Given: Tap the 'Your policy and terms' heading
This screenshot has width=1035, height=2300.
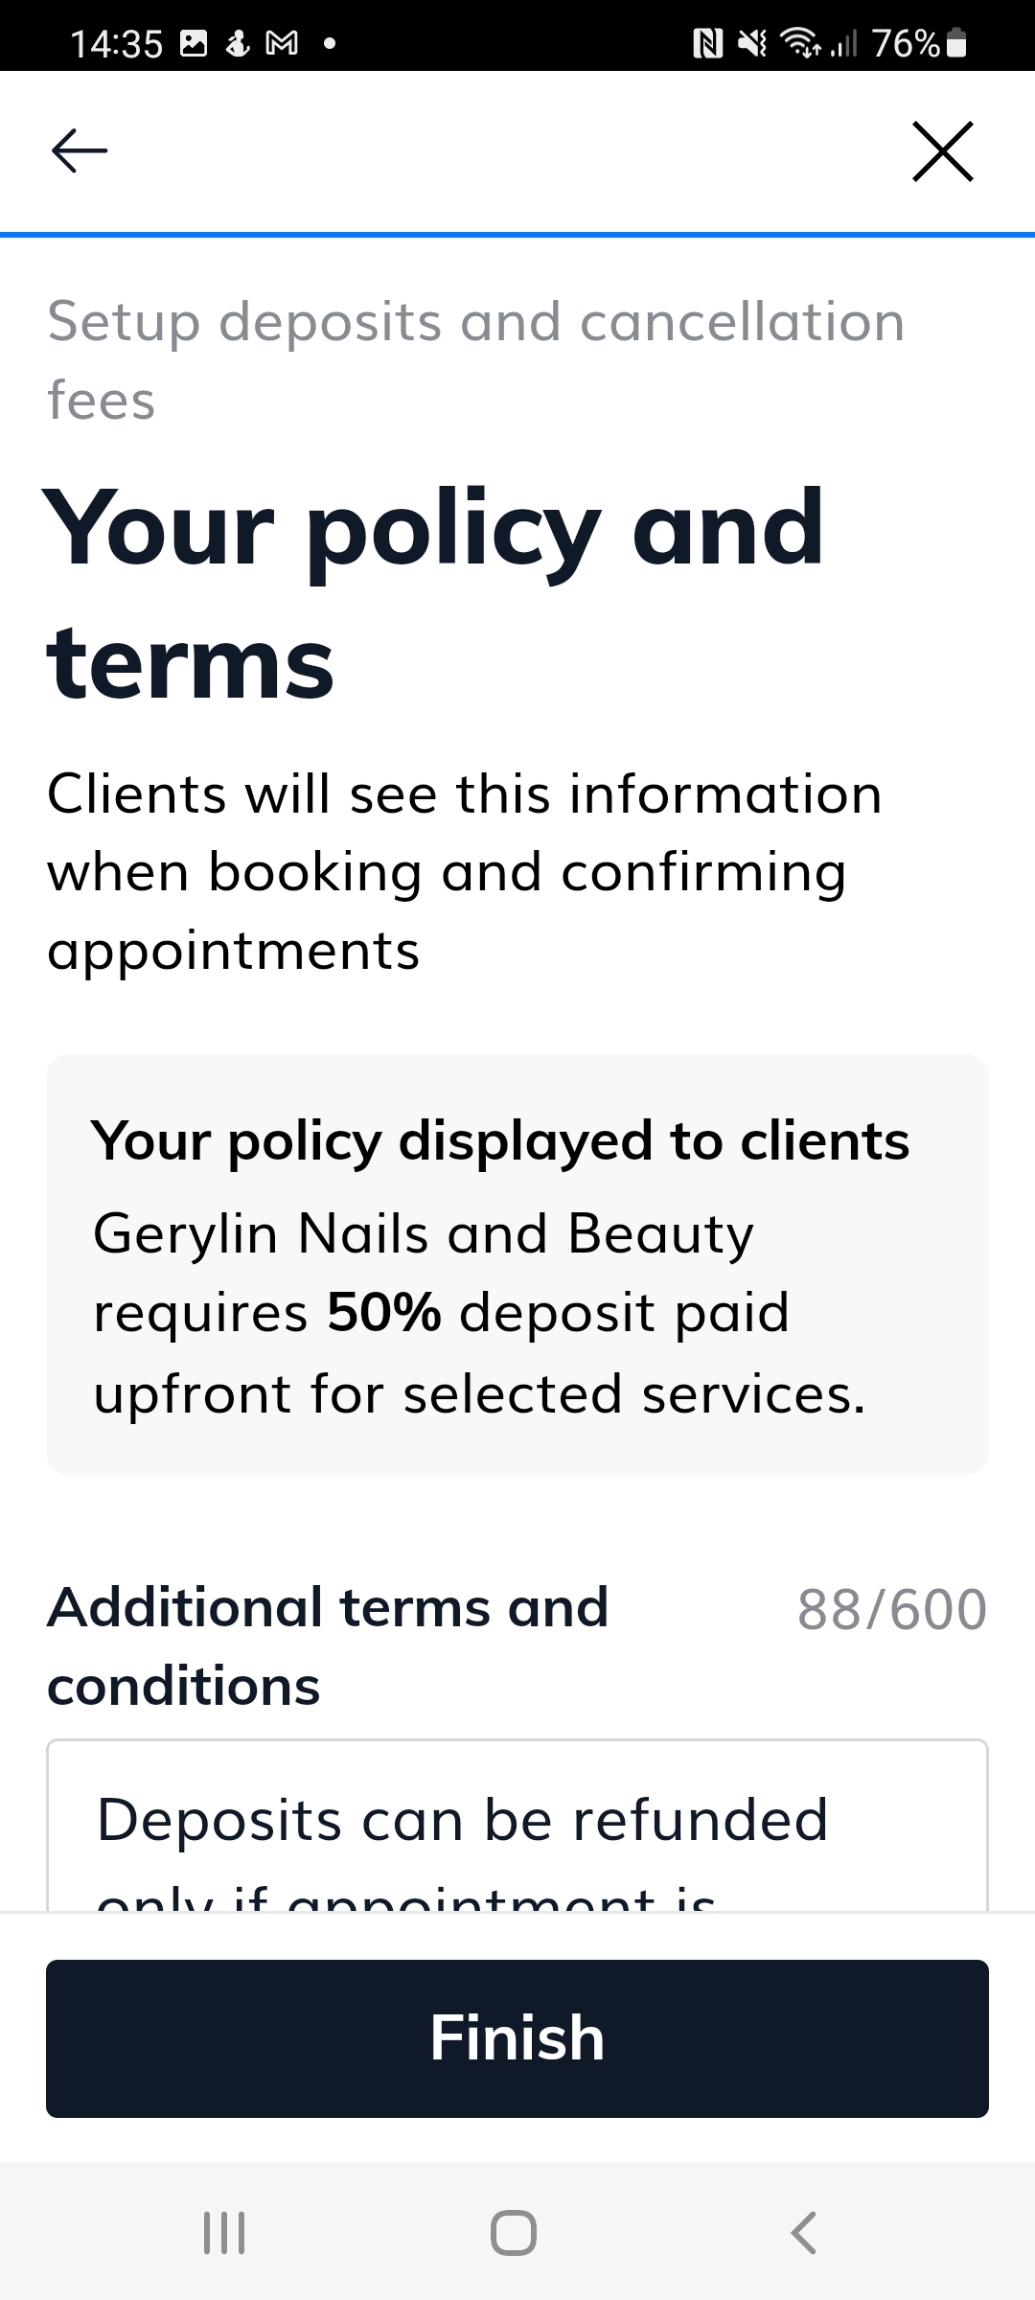Looking at the screenshot, I should click(x=434, y=594).
